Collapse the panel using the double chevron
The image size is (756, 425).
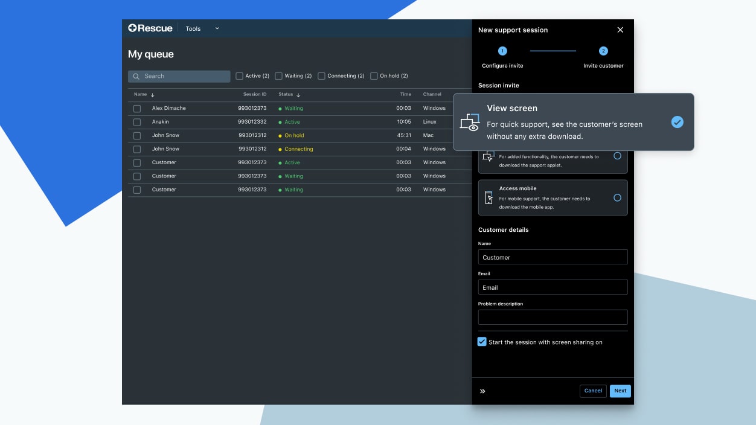coord(482,391)
